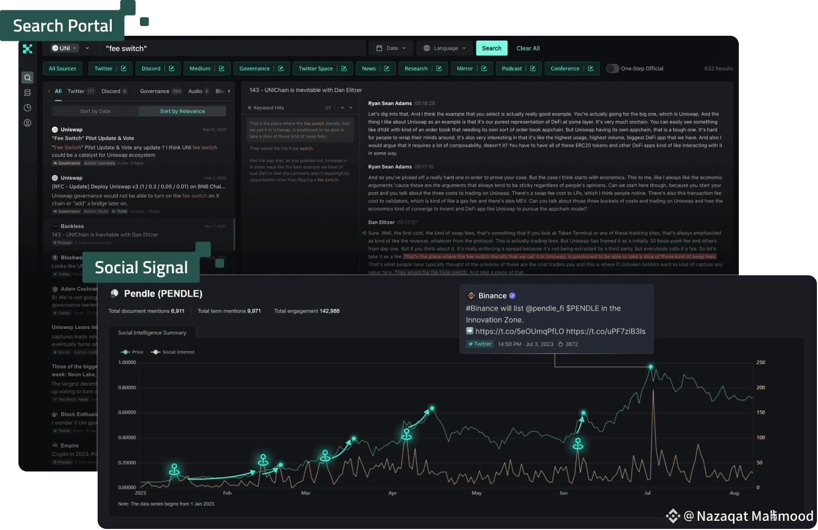Screen dimensions: 818x530
Task: Open the Deploy Uniswap v3 on BNB Chain result
Action: point(139,195)
